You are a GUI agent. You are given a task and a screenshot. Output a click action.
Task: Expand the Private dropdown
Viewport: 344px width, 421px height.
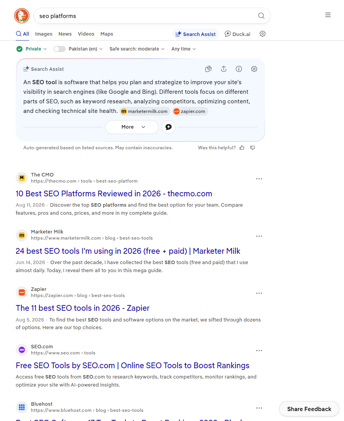(36, 49)
